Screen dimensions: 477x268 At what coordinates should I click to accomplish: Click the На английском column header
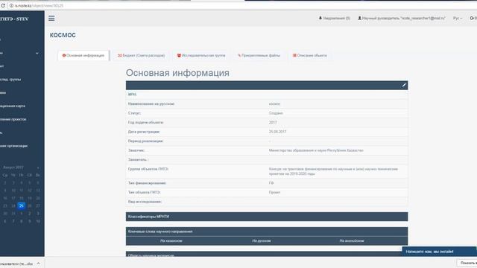352,241
